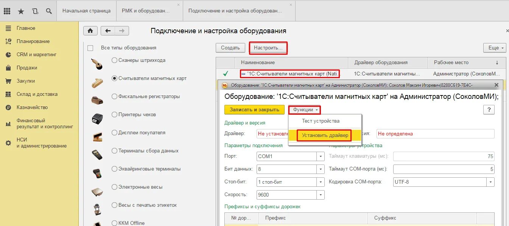Go forward with the right arrow

tap(121, 31)
